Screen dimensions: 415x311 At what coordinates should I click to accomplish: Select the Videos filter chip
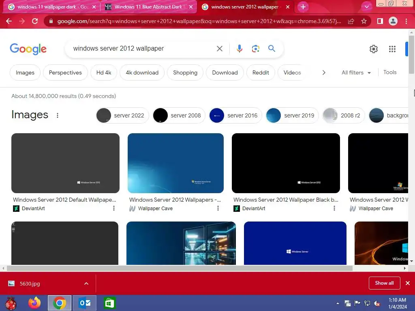292,72
